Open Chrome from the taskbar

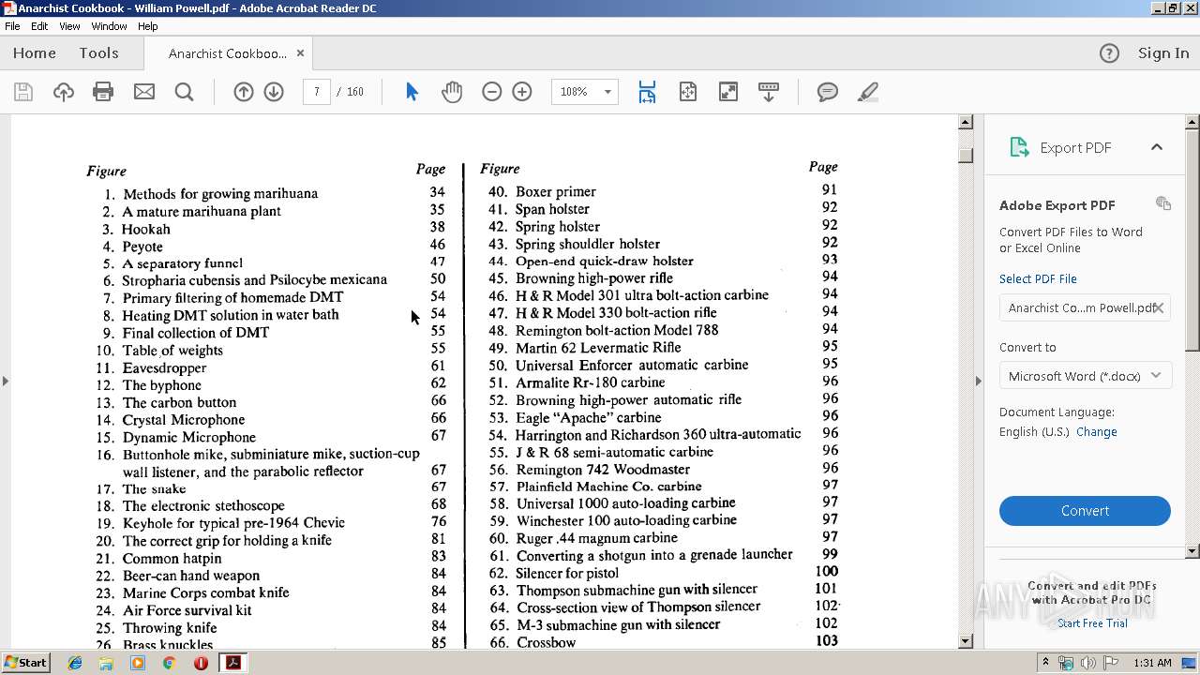[169, 663]
